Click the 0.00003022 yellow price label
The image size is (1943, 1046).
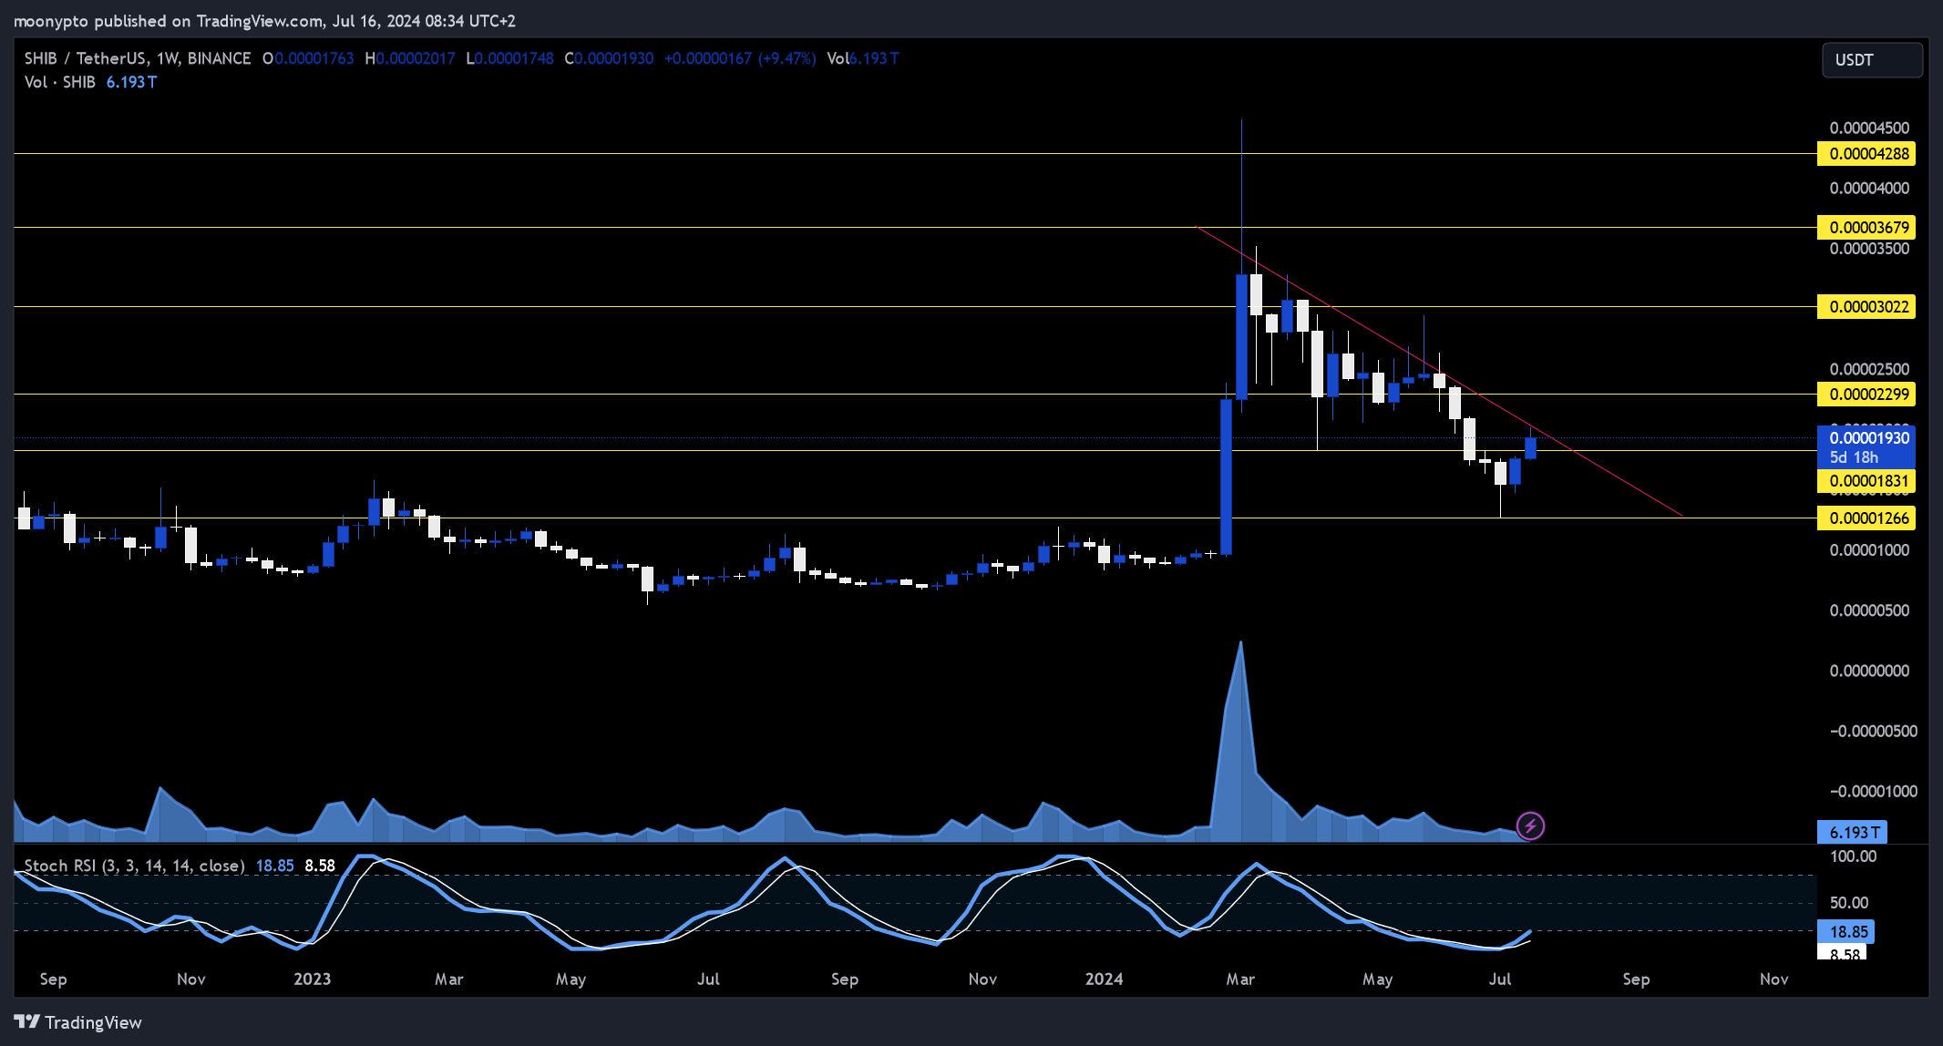tap(1866, 307)
